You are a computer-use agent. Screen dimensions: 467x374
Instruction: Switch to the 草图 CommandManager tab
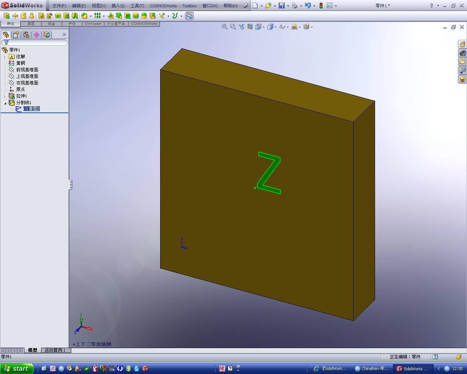tap(31, 24)
